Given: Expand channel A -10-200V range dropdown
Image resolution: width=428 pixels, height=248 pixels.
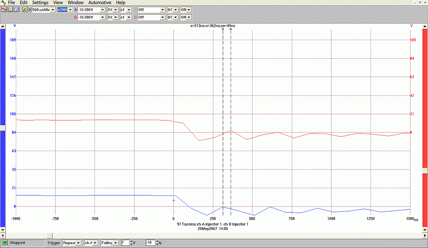Looking at the screenshot, I should tap(103, 10).
